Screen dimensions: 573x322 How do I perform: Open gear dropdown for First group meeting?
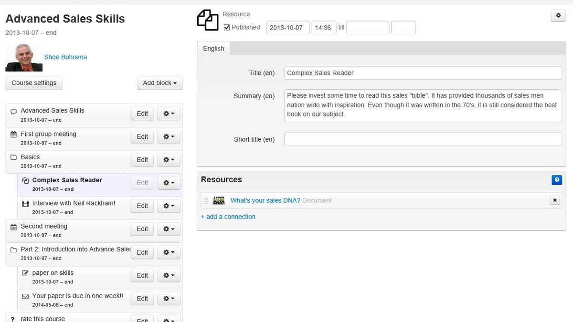coord(169,137)
